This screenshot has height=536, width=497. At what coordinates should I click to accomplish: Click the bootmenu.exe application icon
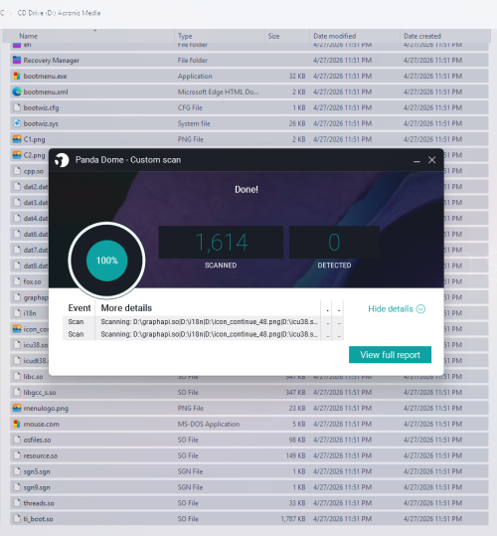coord(17,76)
